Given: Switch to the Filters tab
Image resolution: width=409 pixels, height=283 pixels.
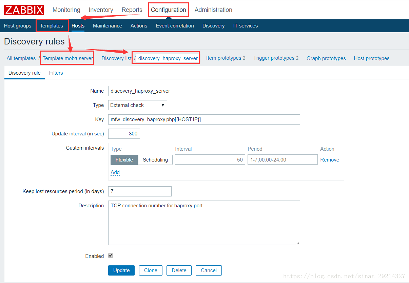Looking at the screenshot, I should click(x=56, y=73).
